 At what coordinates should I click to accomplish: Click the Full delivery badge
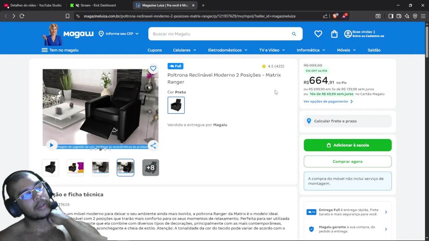(175, 66)
